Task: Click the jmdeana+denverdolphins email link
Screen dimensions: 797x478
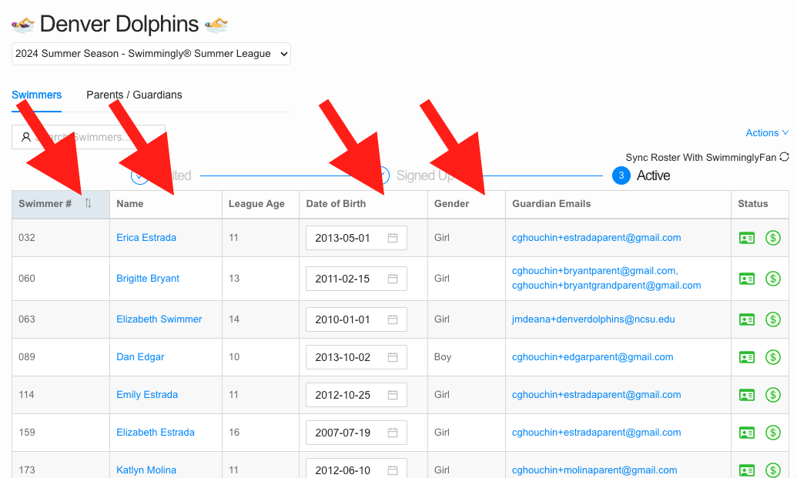Action: click(x=593, y=319)
